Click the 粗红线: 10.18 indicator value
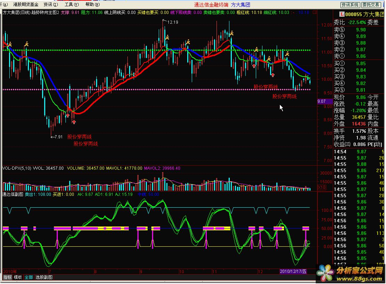 click(249, 12)
